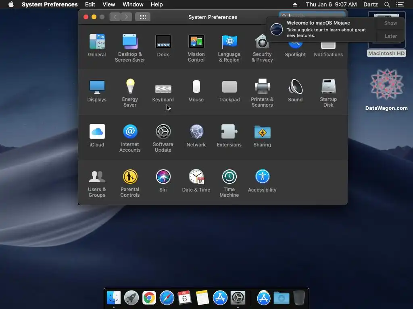Image resolution: width=413 pixels, height=309 pixels.
Task: Open the Window menu
Action: (133, 4)
